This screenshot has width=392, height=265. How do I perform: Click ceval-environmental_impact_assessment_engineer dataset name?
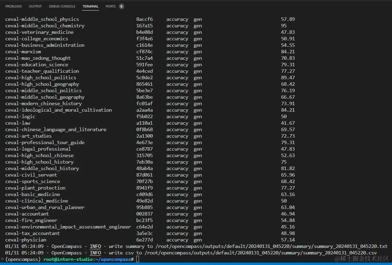pyautogui.click(x=68, y=227)
